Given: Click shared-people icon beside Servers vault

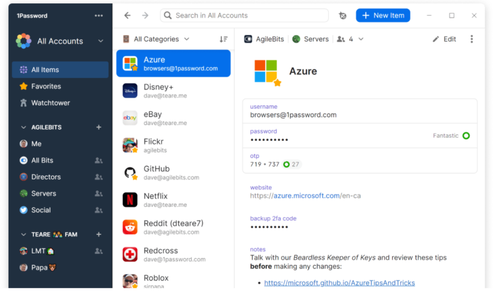Looking at the screenshot, I should click(99, 193).
